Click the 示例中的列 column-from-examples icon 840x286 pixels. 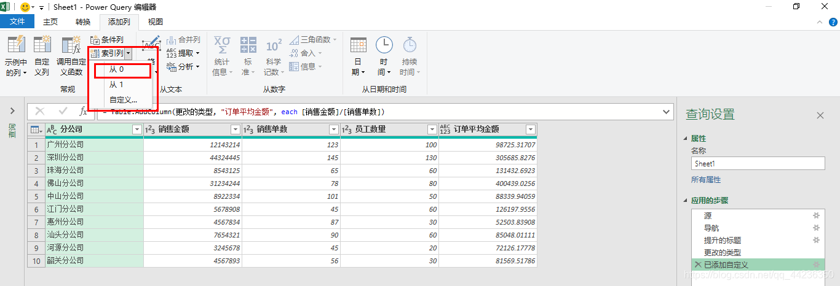(17, 45)
